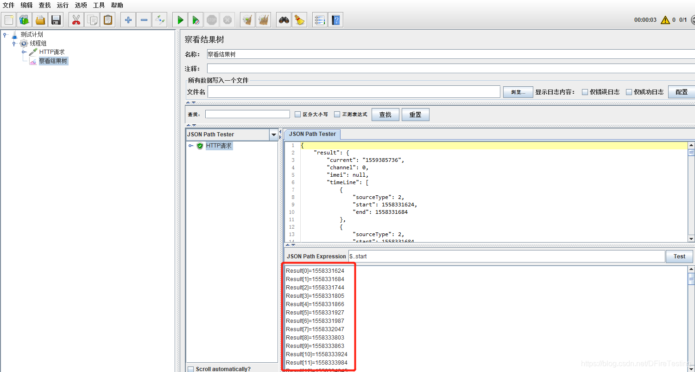
Task: Click the 查找 search text field
Action: pyautogui.click(x=247, y=114)
